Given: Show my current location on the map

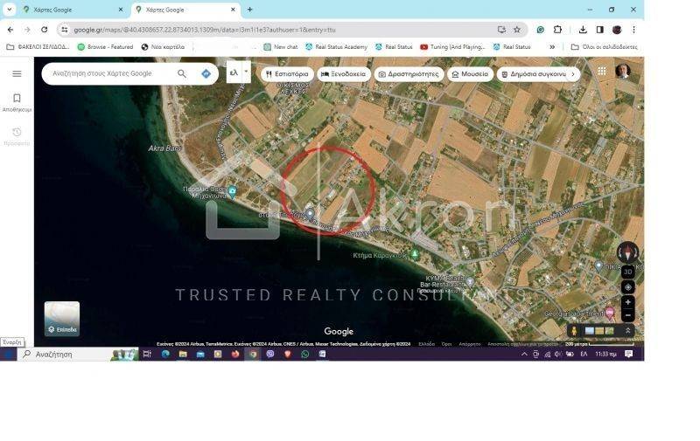Looking at the screenshot, I should tap(627, 286).
